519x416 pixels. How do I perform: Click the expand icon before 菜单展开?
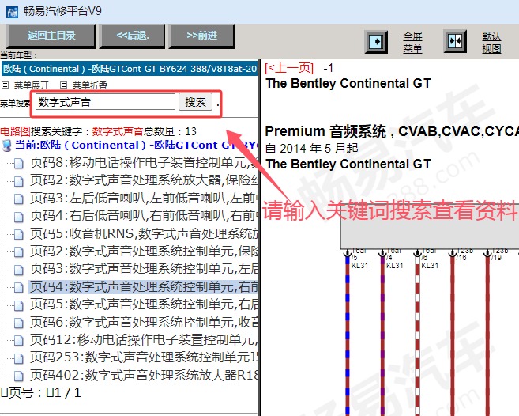pyautogui.click(x=5, y=85)
